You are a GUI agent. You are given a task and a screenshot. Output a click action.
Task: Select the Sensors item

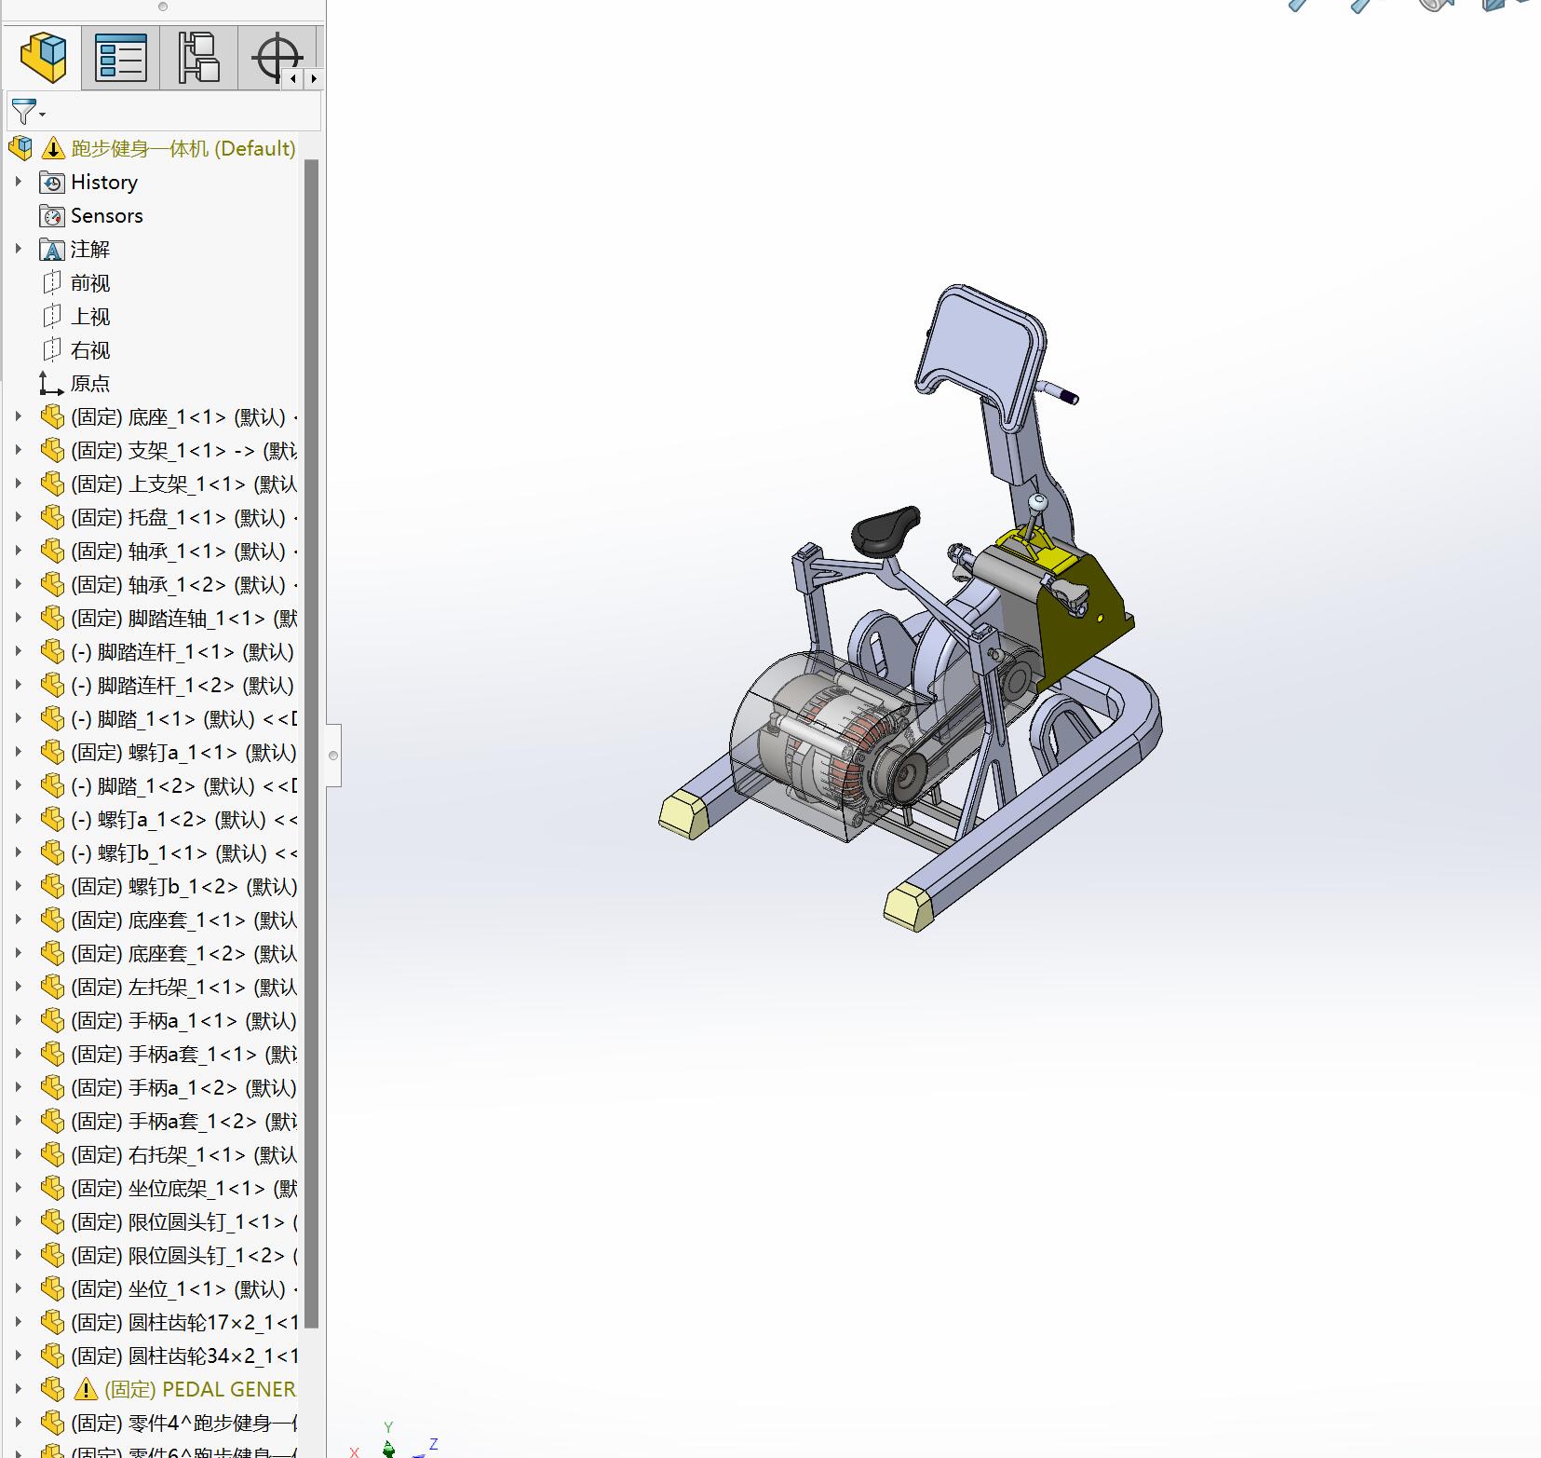click(x=106, y=216)
